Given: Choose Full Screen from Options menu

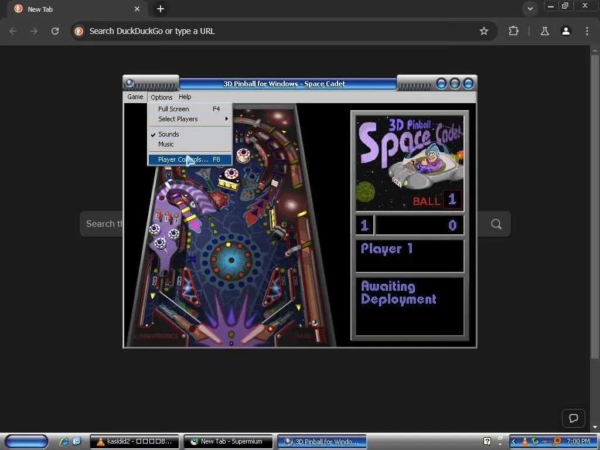Looking at the screenshot, I should [x=190, y=108].
